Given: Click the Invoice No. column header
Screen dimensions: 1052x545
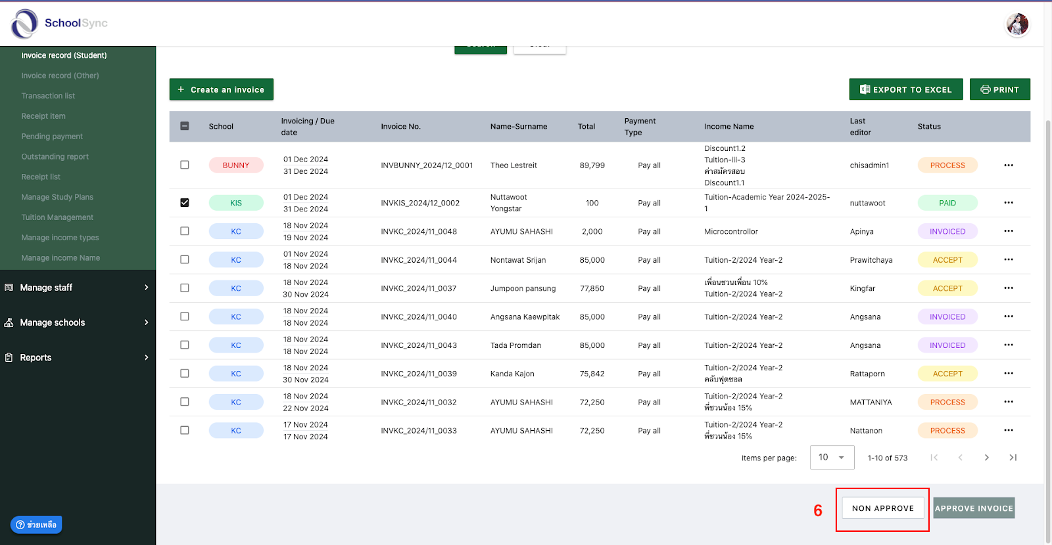Looking at the screenshot, I should (x=400, y=127).
